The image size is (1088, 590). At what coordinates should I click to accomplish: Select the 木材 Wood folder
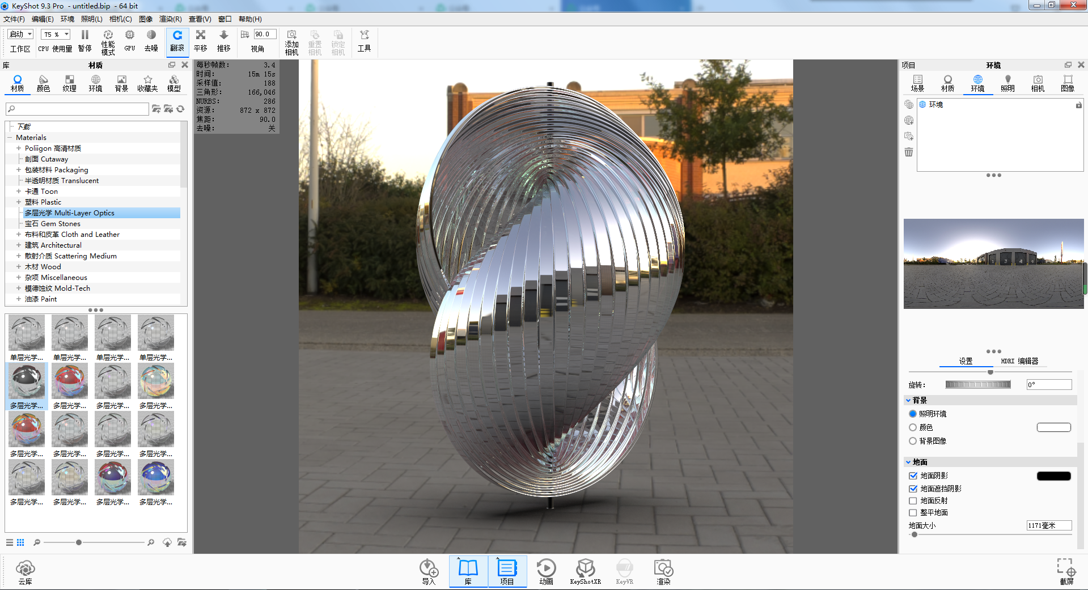(43, 267)
